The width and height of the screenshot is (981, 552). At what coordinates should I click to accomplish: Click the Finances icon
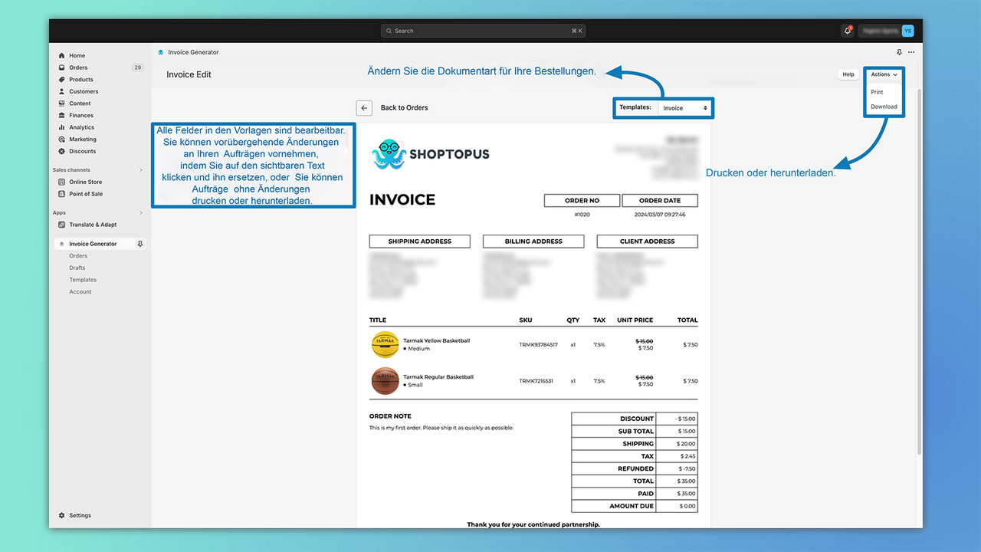pyautogui.click(x=61, y=115)
